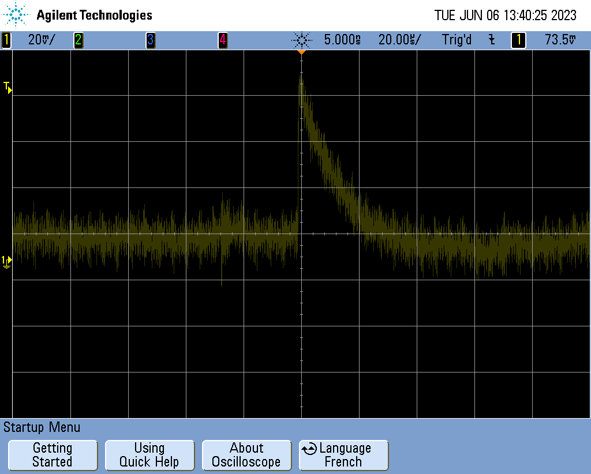Viewport: 591px width, 474px height.
Task: Click the 20.00 per division timebase readout
Action: (399, 40)
